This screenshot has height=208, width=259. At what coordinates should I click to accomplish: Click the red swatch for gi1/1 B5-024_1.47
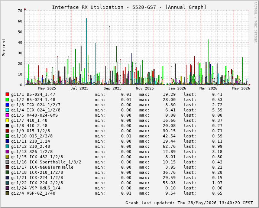pyautogui.click(x=7, y=94)
